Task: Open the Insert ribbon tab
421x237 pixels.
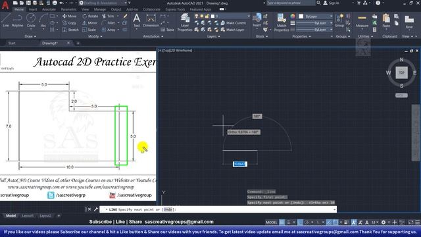Action: pos(33,9)
